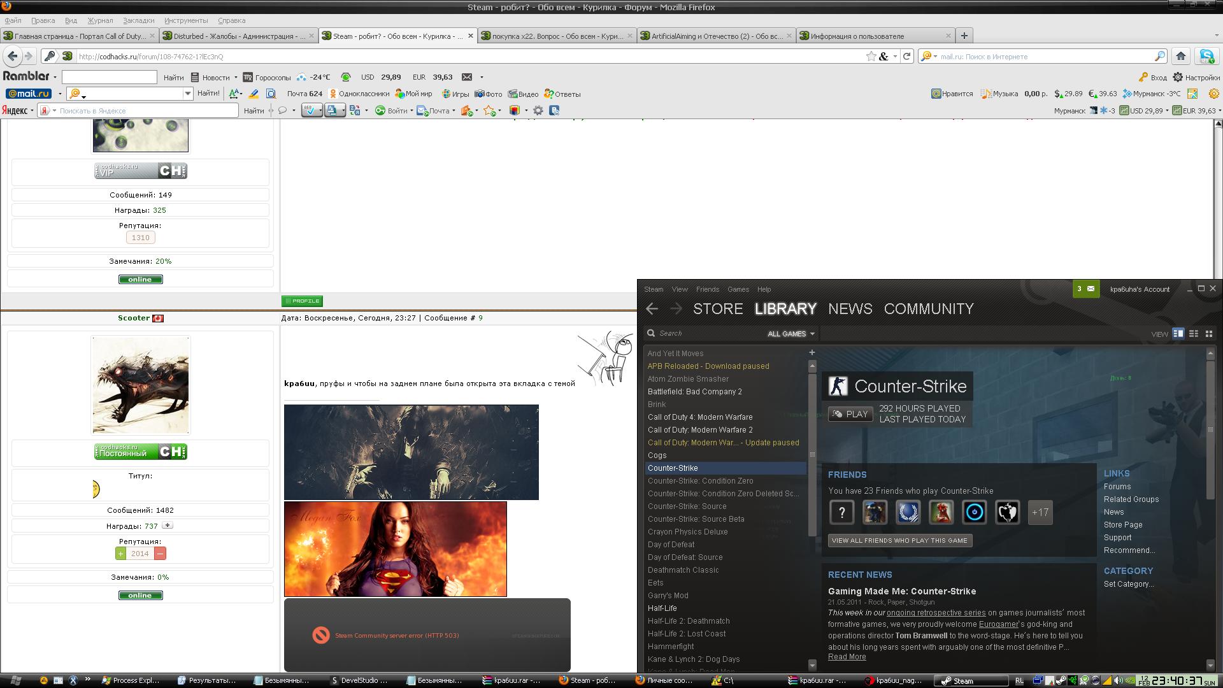Click the Windows Start button
Screen dimensions: 1223x688
(x=16, y=680)
